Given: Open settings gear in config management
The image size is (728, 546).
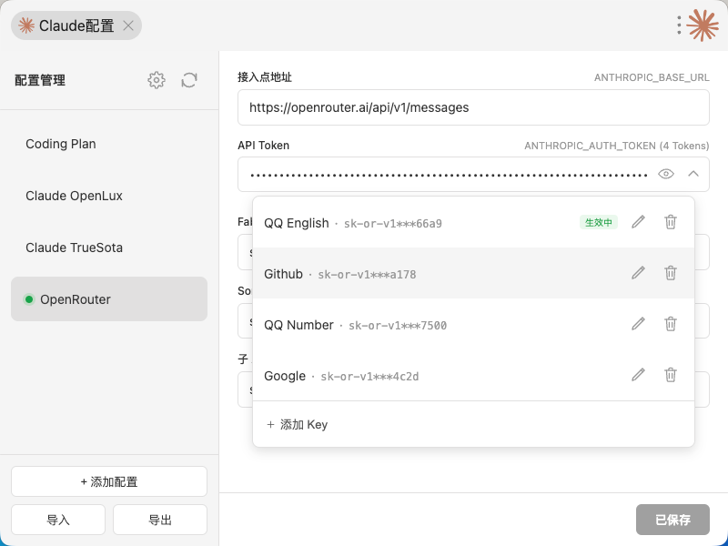Looking at the screenshot, I should tap(157, 80).
